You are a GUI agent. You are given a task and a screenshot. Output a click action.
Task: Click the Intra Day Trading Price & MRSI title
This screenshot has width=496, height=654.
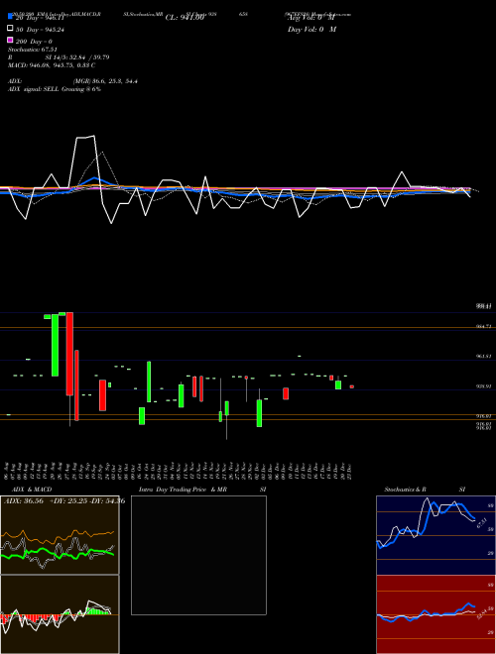[x=202, y=490]
